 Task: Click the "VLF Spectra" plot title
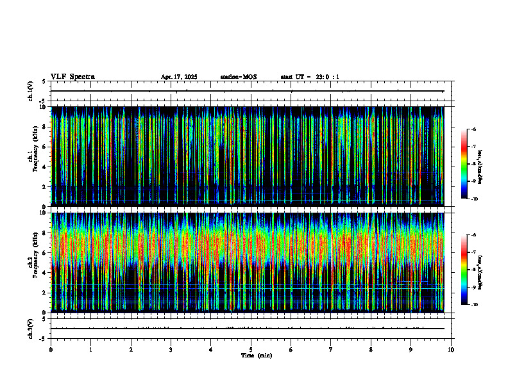pos(72,77)
